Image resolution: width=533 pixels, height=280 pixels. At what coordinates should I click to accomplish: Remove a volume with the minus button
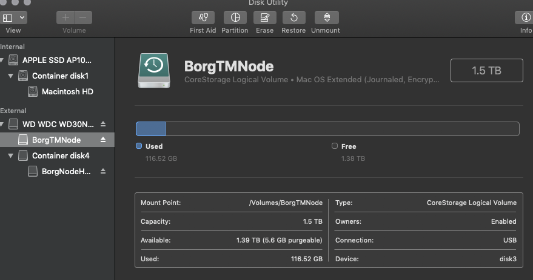83,18
